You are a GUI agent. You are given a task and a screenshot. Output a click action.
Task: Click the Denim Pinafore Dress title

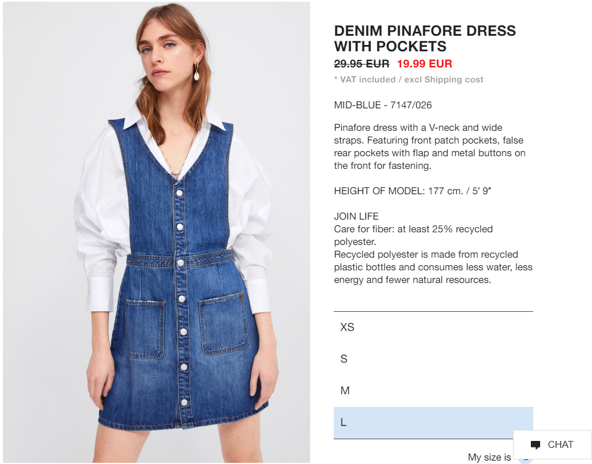[x=425, y=39]
